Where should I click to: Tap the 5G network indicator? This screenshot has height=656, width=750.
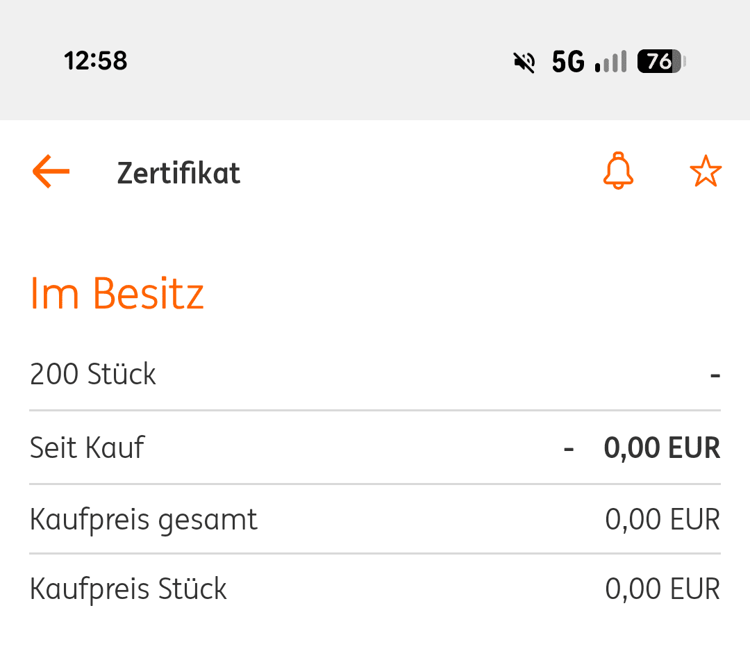point(568,63)
